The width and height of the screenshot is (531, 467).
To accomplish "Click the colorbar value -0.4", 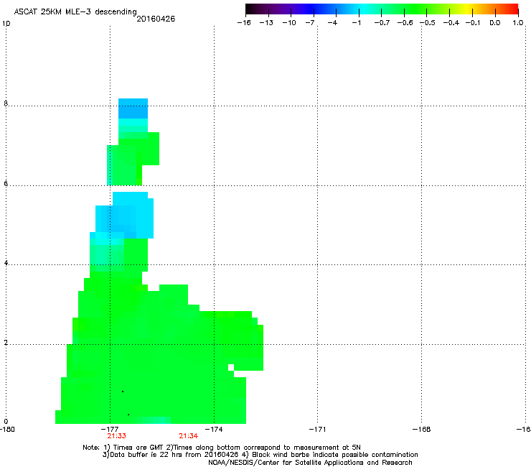I will click(x=451, y=23).
